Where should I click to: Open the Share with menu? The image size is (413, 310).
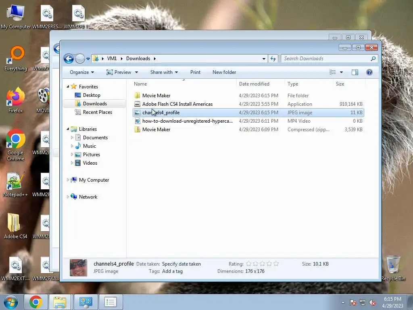(164, 72)
